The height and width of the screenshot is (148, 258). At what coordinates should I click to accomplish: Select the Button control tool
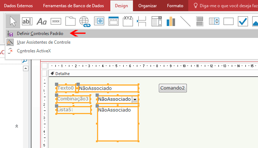pyautogui.click(x=56, y=21)
